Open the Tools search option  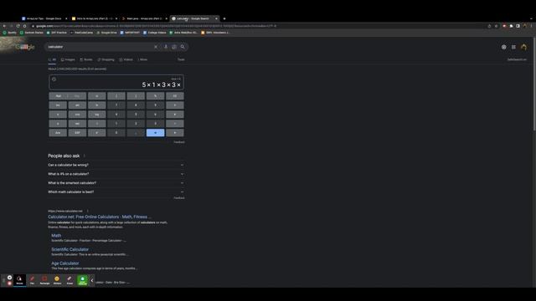(x=181, y=59)
